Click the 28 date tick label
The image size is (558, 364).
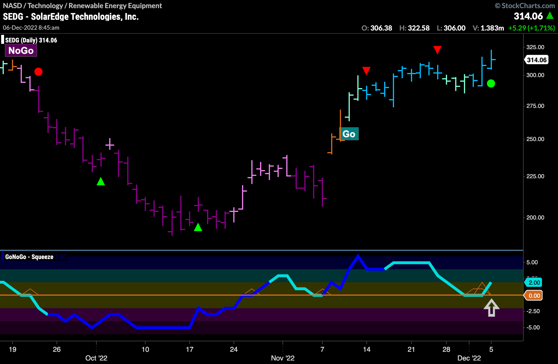pos(446,349)
